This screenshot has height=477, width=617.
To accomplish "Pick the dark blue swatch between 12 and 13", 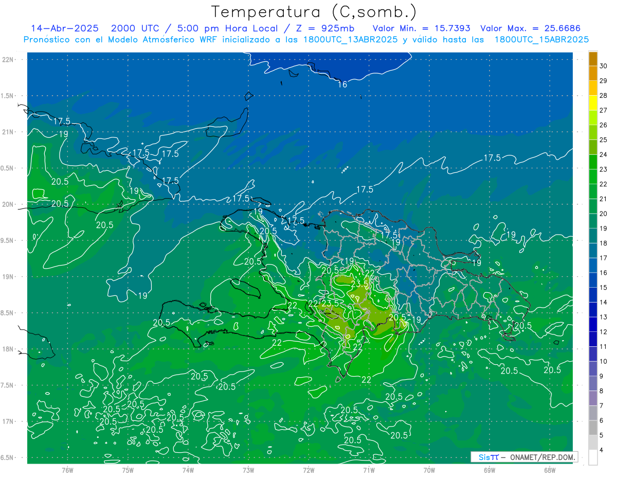I will 593,324.
